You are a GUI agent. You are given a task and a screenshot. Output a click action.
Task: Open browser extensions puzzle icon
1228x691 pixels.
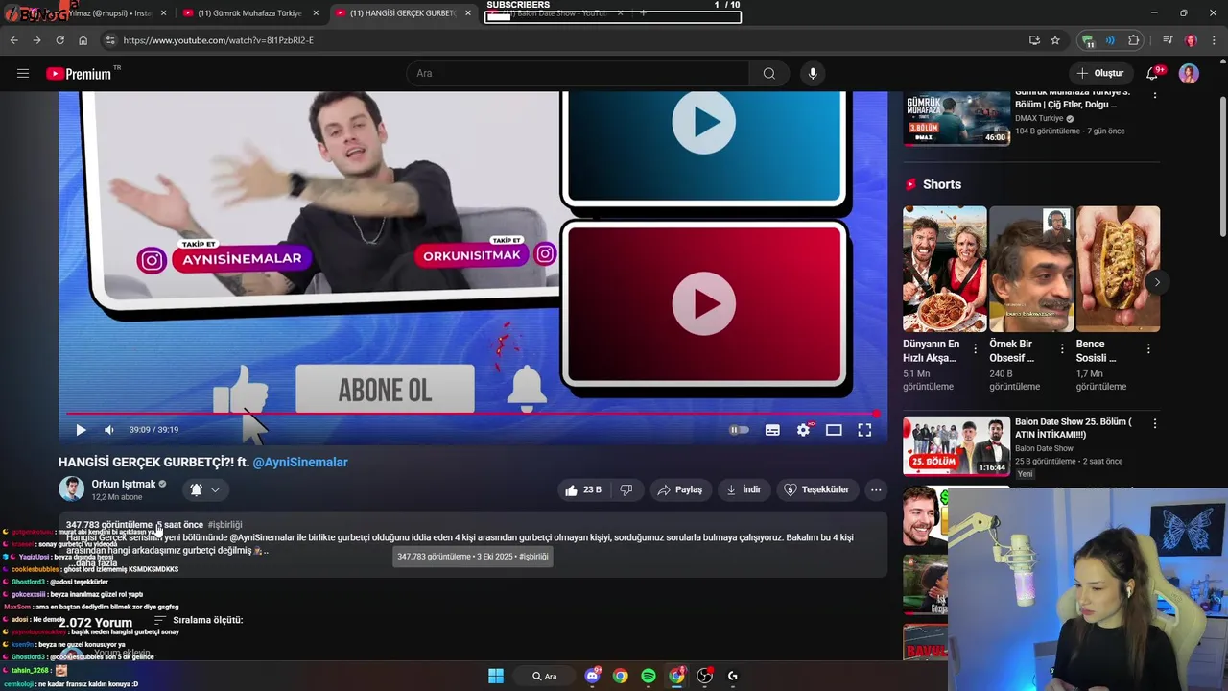(1134, 40)
